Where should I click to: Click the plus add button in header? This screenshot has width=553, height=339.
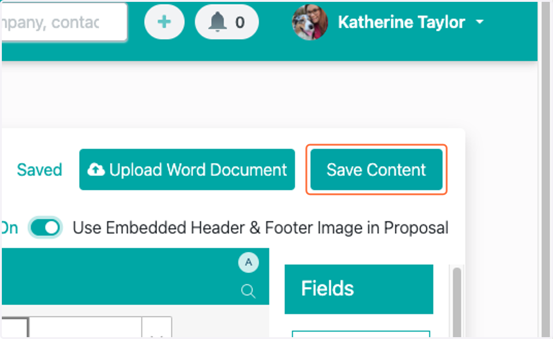pos(165,22)
